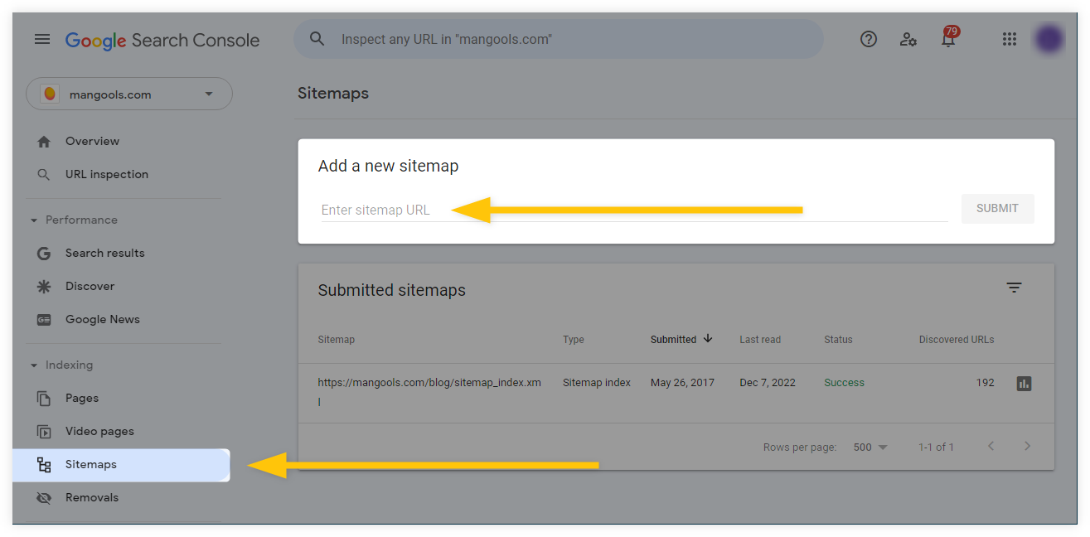Click the search magnifier icon
Viewport: 1090px width, 537px height.
[x=317, y=39]
